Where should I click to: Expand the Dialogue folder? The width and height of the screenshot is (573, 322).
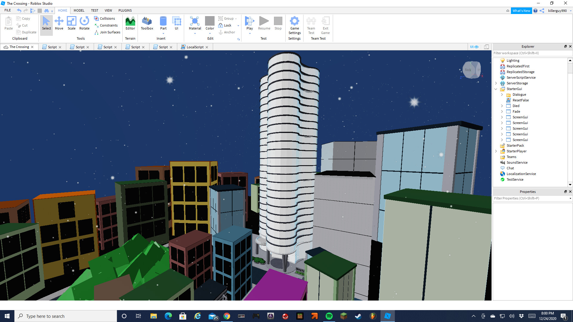pyautogui.click(x=502, y=95)
